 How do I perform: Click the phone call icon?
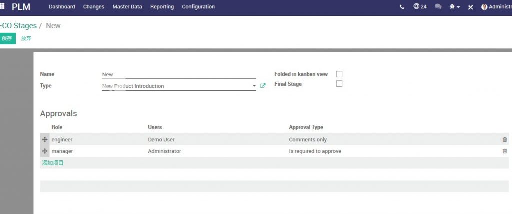[x=402, y=7]
